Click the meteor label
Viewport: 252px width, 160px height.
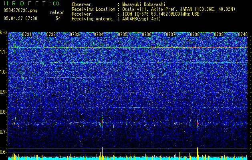[x=57, y=12]
